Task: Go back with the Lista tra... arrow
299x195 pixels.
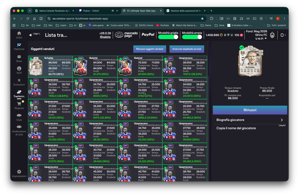Action: 30,35
